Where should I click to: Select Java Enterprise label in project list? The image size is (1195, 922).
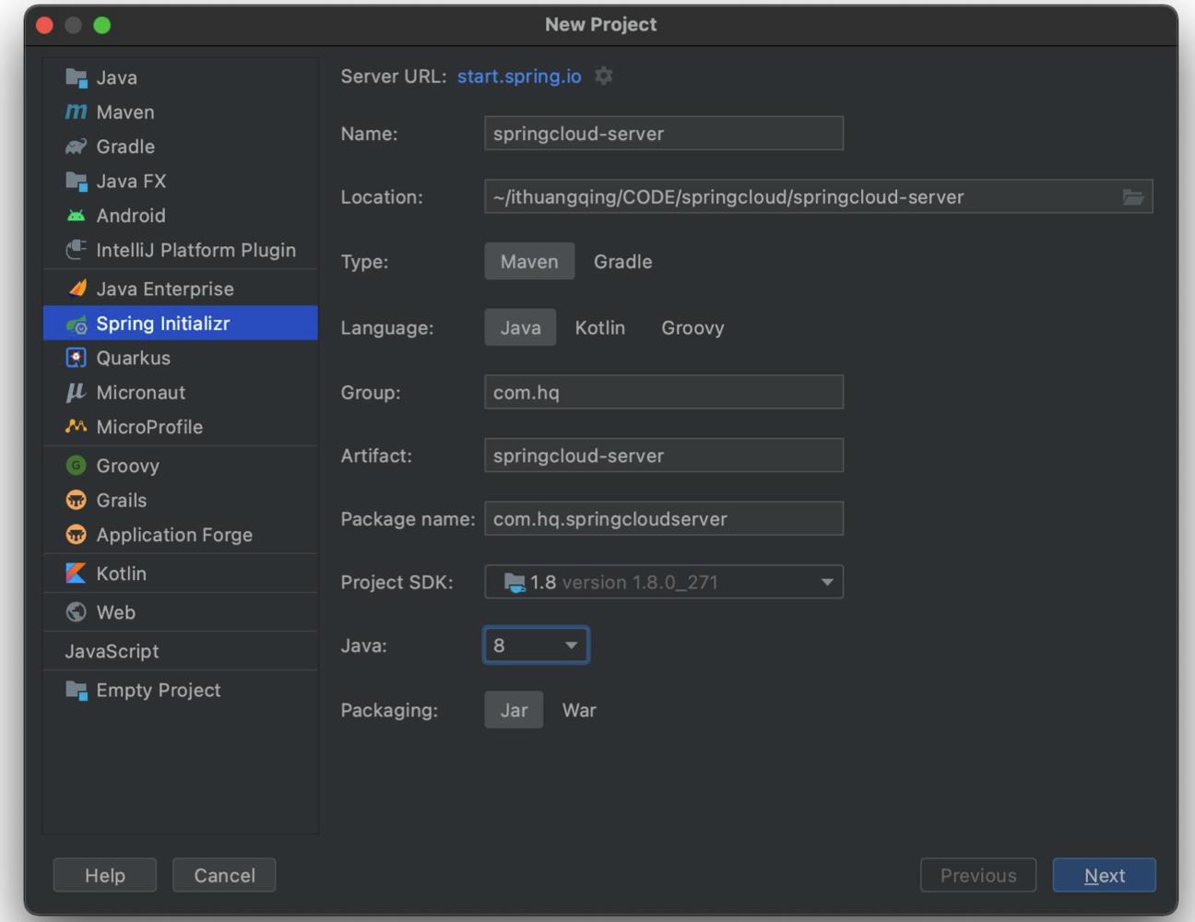[165, 289]
